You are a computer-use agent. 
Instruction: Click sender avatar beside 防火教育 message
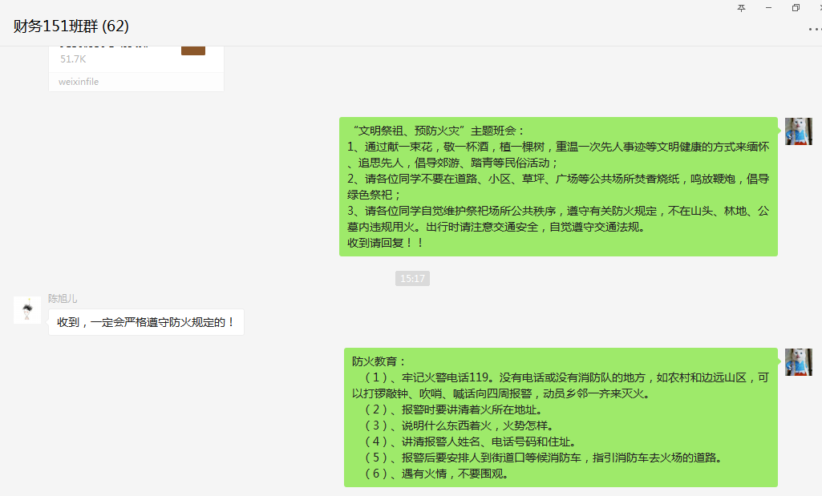point(798,362)
